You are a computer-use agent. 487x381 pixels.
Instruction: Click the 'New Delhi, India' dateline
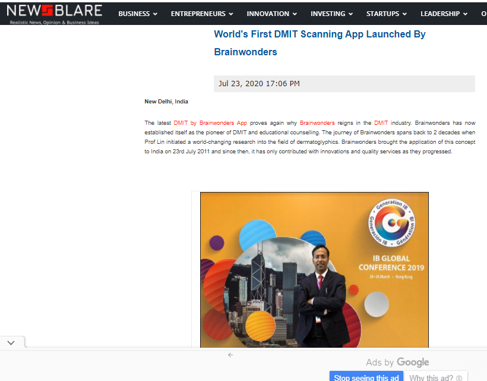pyautogui.click(x=166, y=102)
